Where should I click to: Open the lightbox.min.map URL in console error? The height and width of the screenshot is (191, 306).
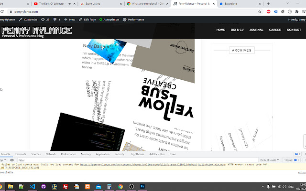(x=153, y=164)
